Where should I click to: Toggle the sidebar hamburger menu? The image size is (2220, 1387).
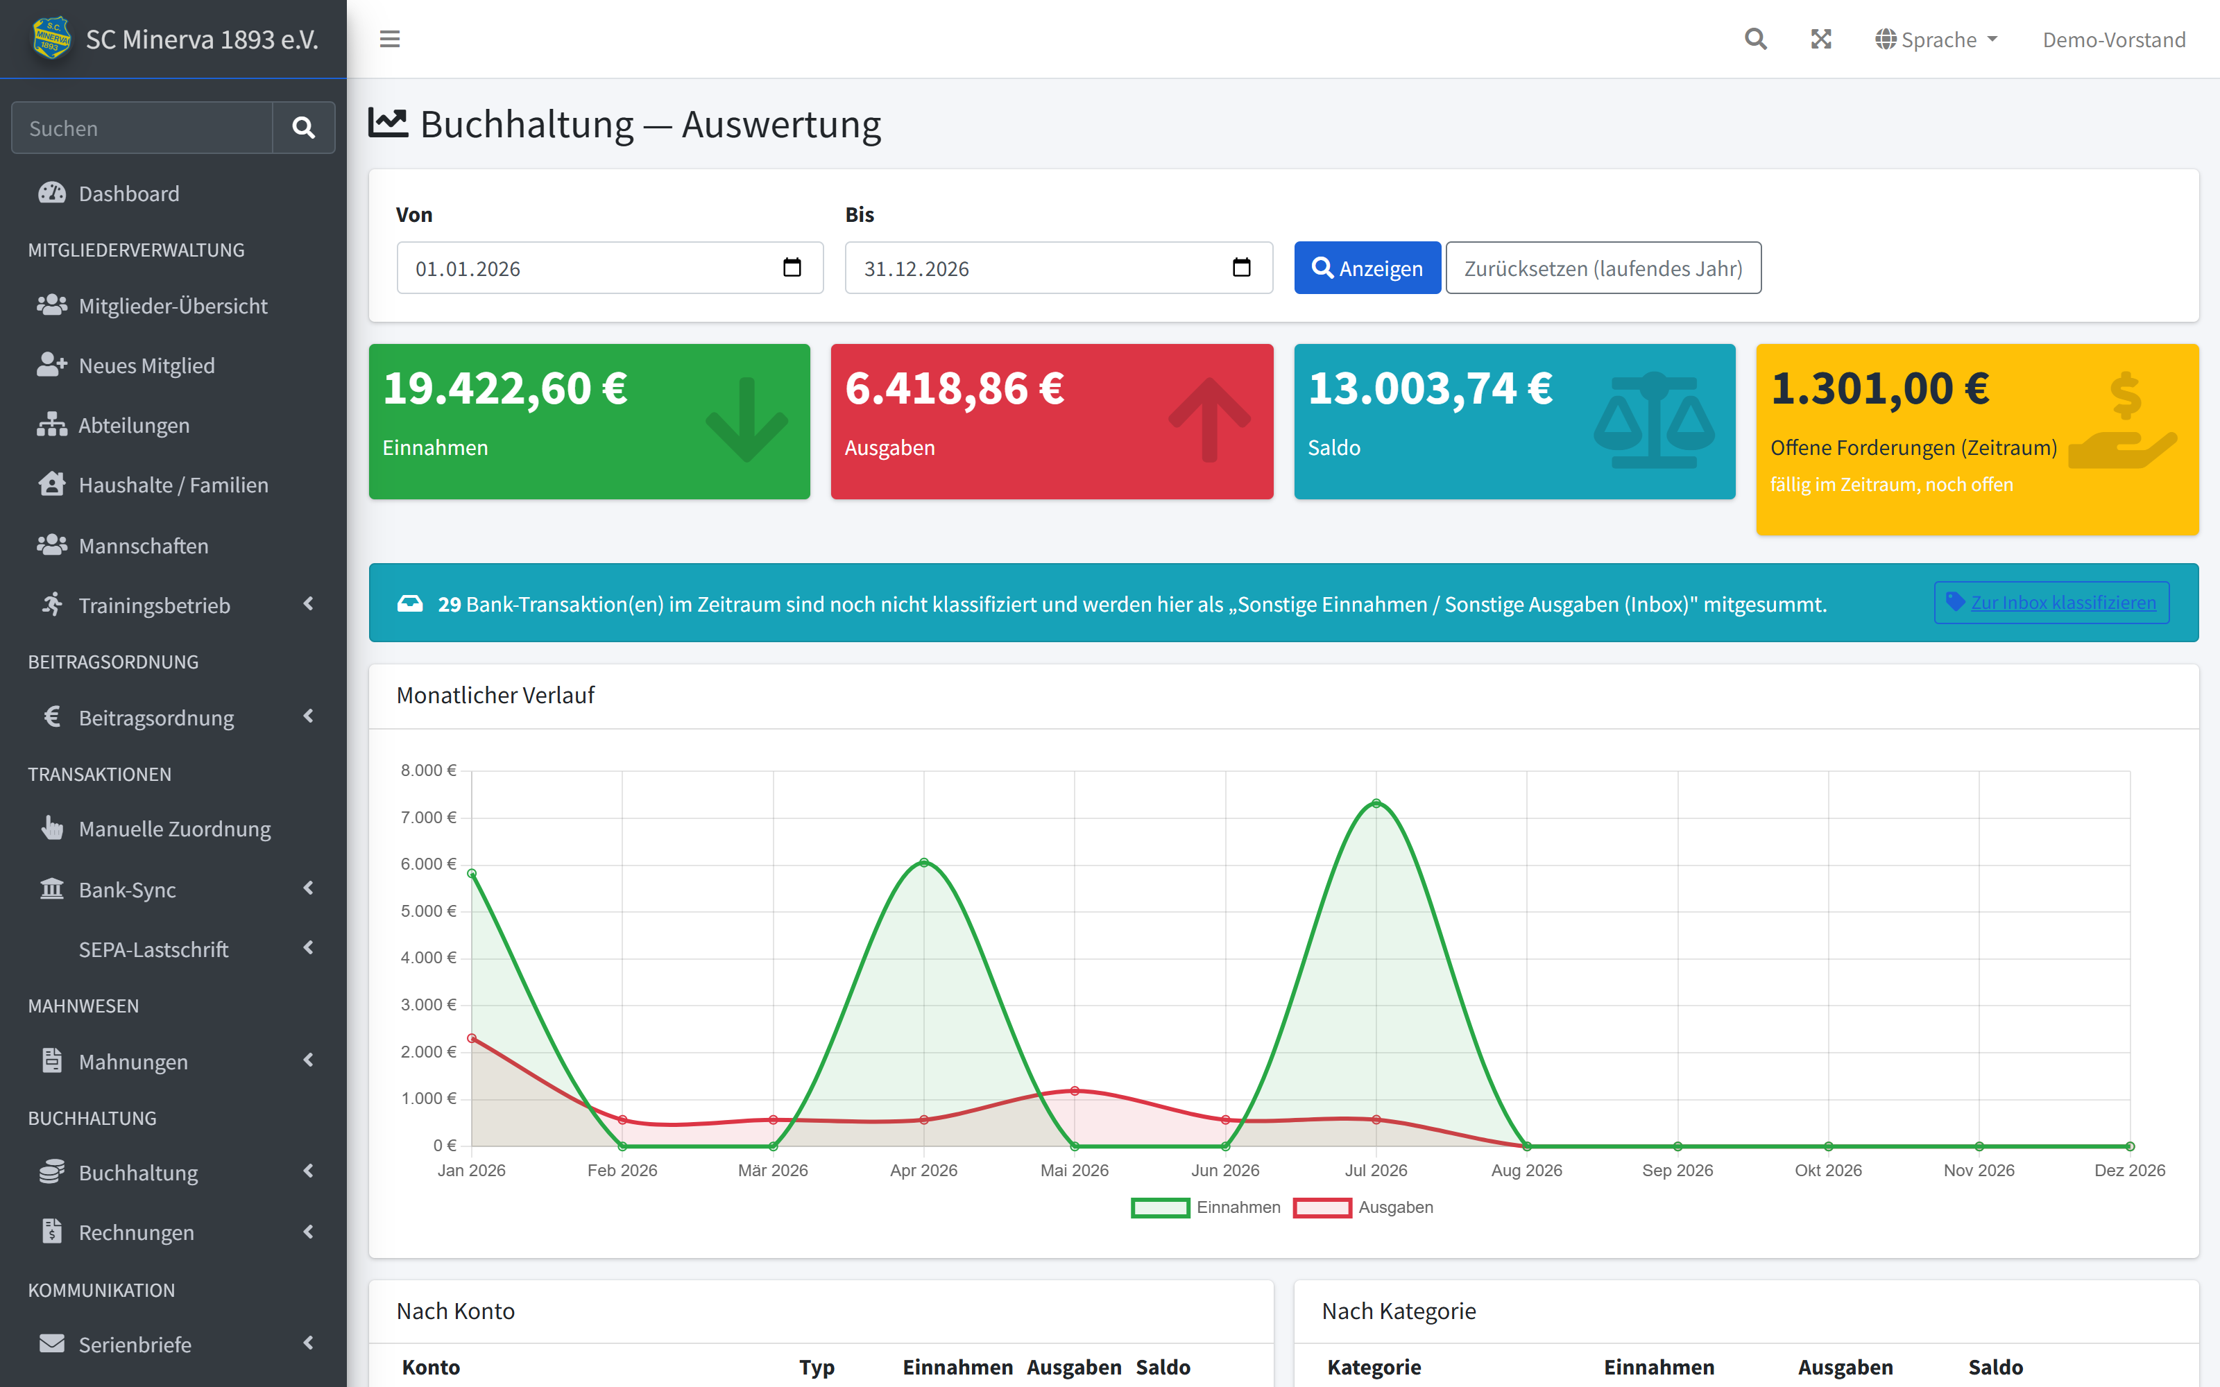[x=390, y=40]
